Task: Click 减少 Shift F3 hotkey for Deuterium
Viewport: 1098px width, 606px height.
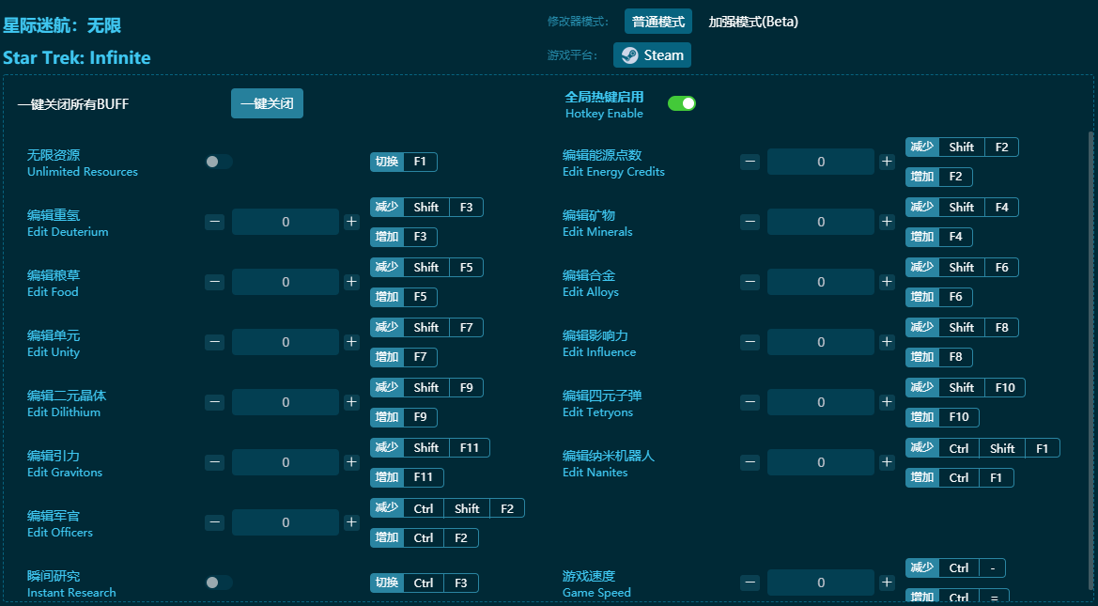Action: click(x=426, y=208)
